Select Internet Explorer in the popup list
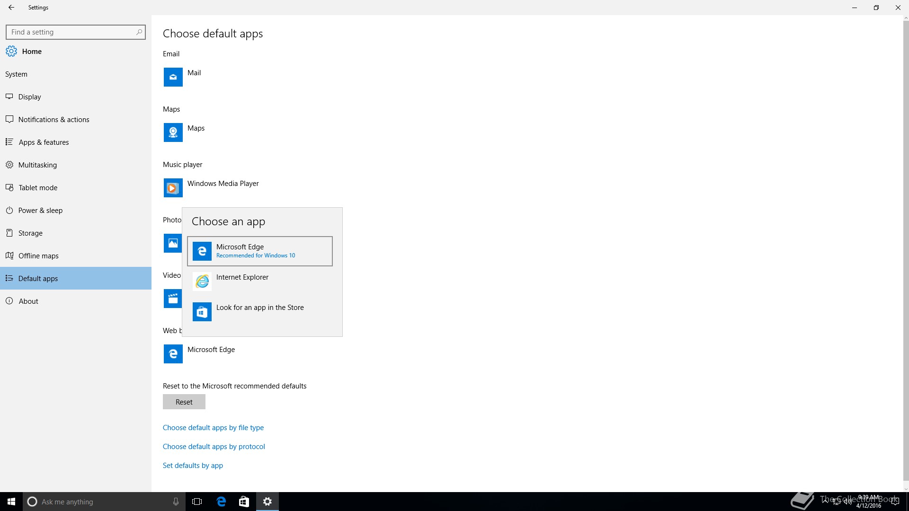The image size is (909, 511). click(260, 282)
